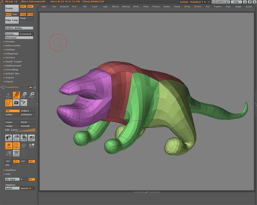
Task: Click the Edit mode icon
Action: coord(9,102)
